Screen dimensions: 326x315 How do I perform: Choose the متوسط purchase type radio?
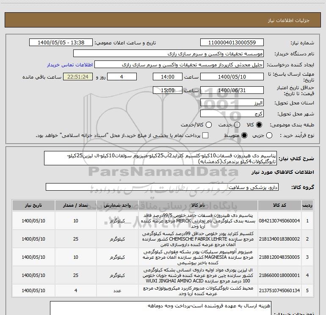[x=244, y=136]
